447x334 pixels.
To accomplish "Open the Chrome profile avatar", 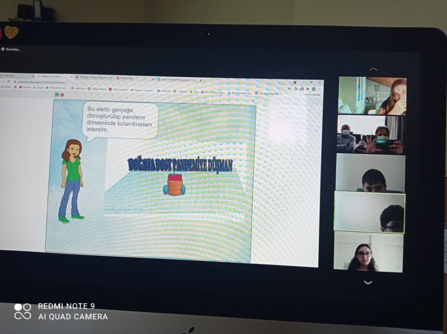I will [314, 89].
